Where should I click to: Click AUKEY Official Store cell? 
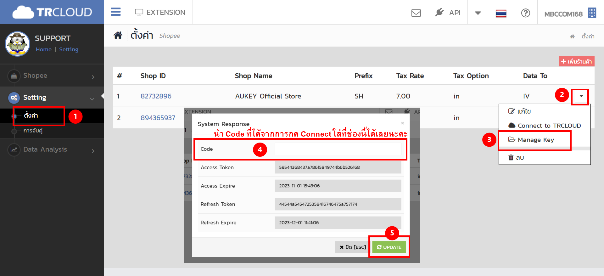(268, 96)
